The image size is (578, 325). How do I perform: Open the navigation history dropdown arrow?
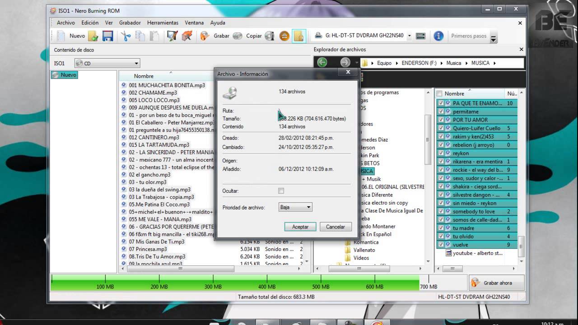point(356,63)
